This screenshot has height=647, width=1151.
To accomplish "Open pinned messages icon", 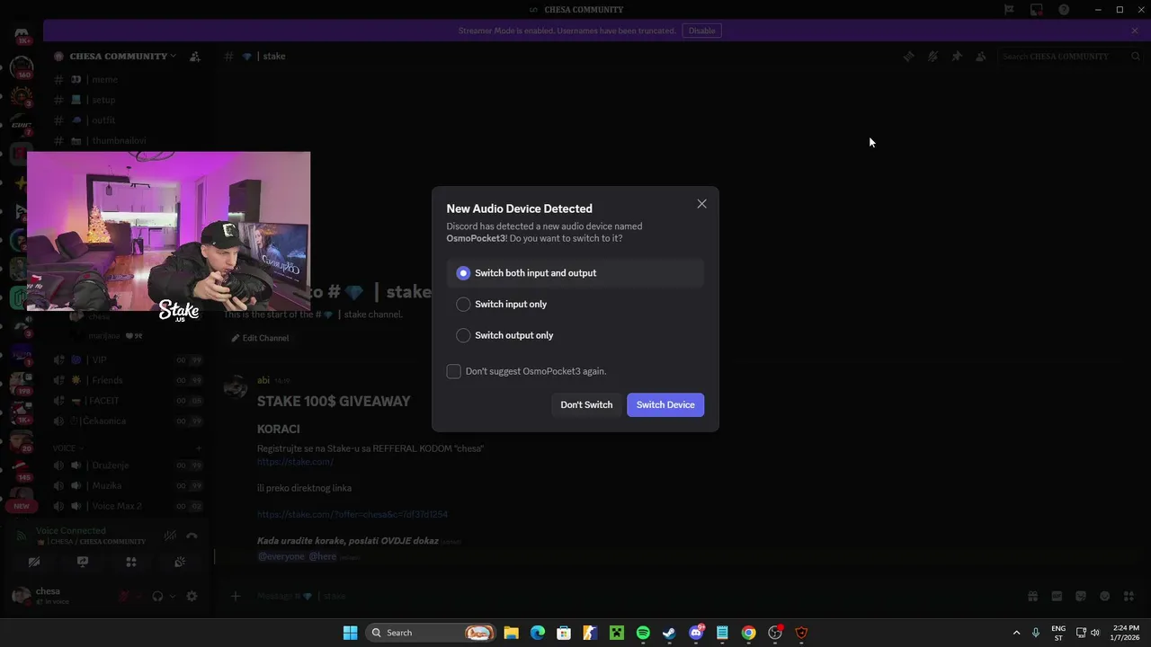I will [x=957, y=56].
